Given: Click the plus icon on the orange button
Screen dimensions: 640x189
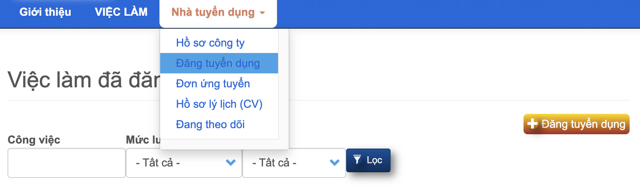Looking at the screenshot, I should click(x=532, y=123).
